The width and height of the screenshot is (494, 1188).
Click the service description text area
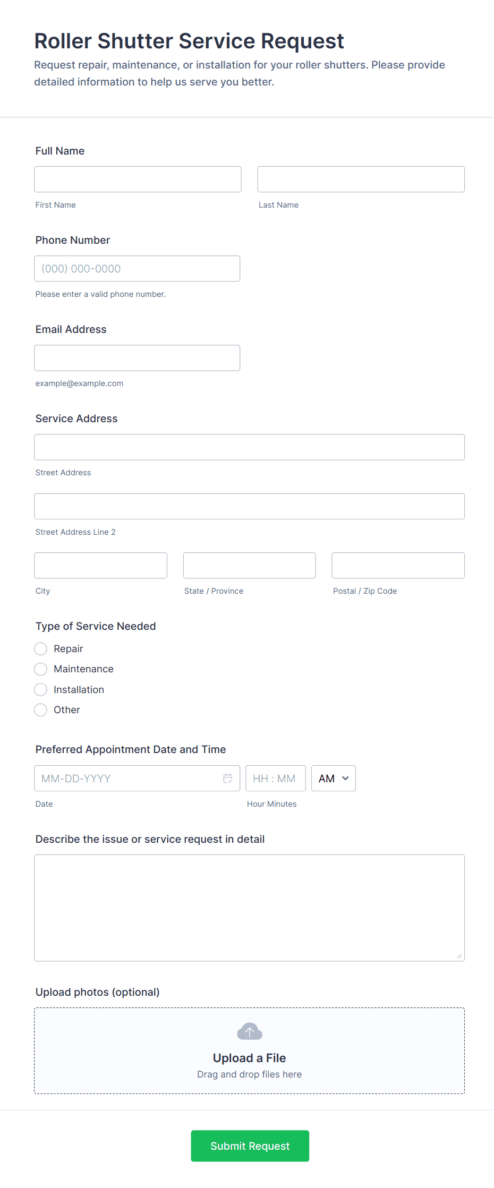pyautogui.click(x=249, y=907)
